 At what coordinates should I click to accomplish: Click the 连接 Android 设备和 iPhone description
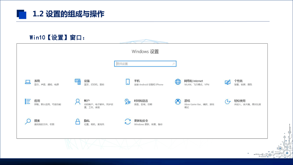pyautogui.click(x=149, y=85)
